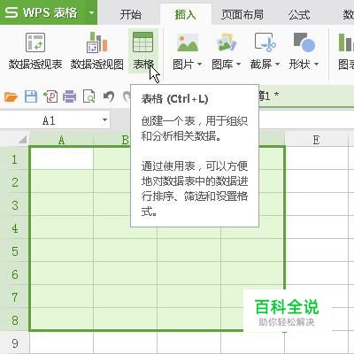Select row 4 header
The width and height of the screenshot is (354, 354).
coord(14,227)
